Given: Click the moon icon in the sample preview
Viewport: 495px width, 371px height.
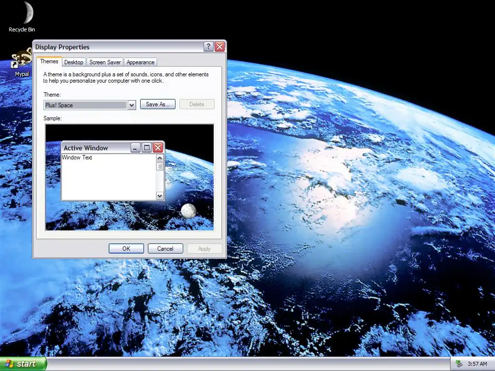Looking at the screenshot, I should (189, 211).
